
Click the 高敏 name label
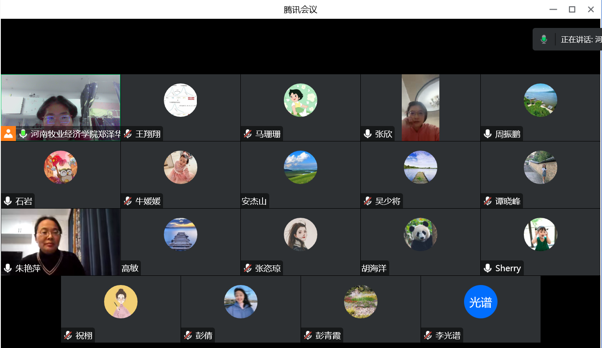tap(130, 268)
